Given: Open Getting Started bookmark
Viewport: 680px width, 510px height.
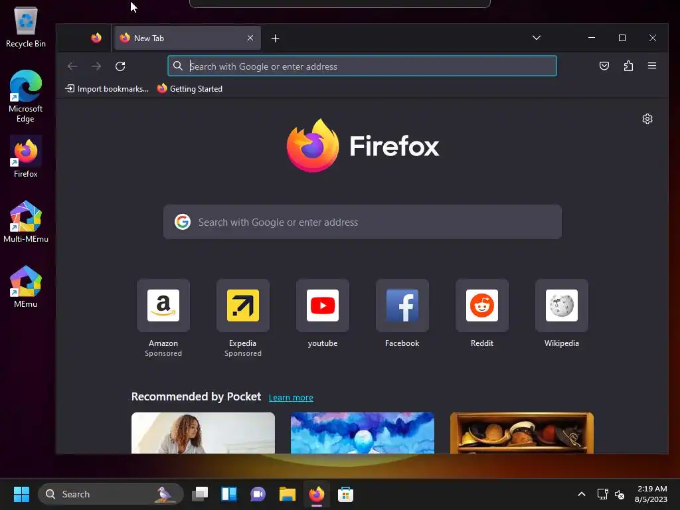Looking at the screenshot, I should (190, 89).
